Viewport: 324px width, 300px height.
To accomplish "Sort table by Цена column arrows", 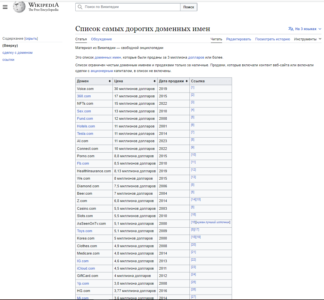I will click(154, 81).
